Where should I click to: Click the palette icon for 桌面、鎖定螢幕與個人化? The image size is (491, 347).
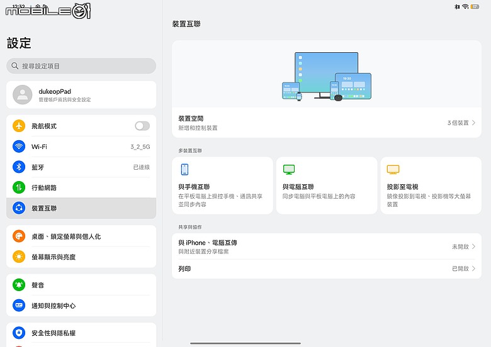pyautogui.click(x=19, y=236)
